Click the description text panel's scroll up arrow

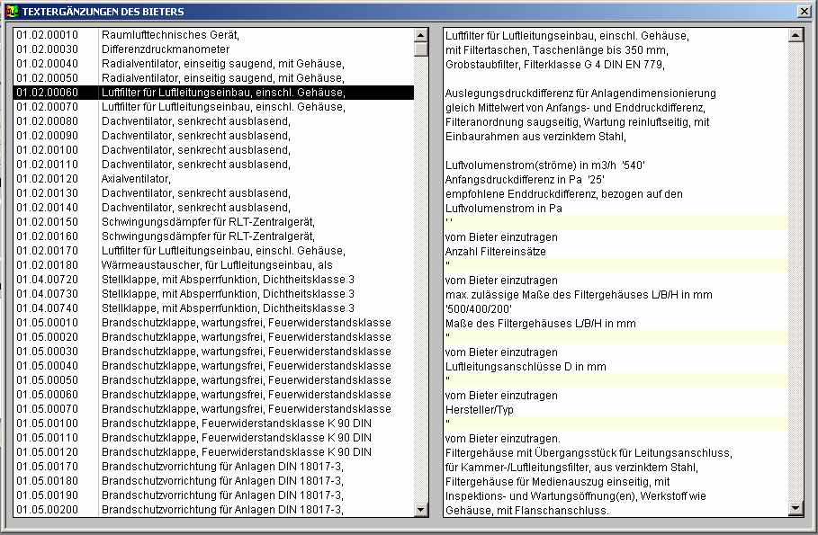(x=795, y=35)
